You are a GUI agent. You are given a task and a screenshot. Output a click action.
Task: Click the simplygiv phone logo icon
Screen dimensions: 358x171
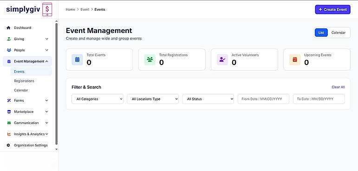pos(47,9)
